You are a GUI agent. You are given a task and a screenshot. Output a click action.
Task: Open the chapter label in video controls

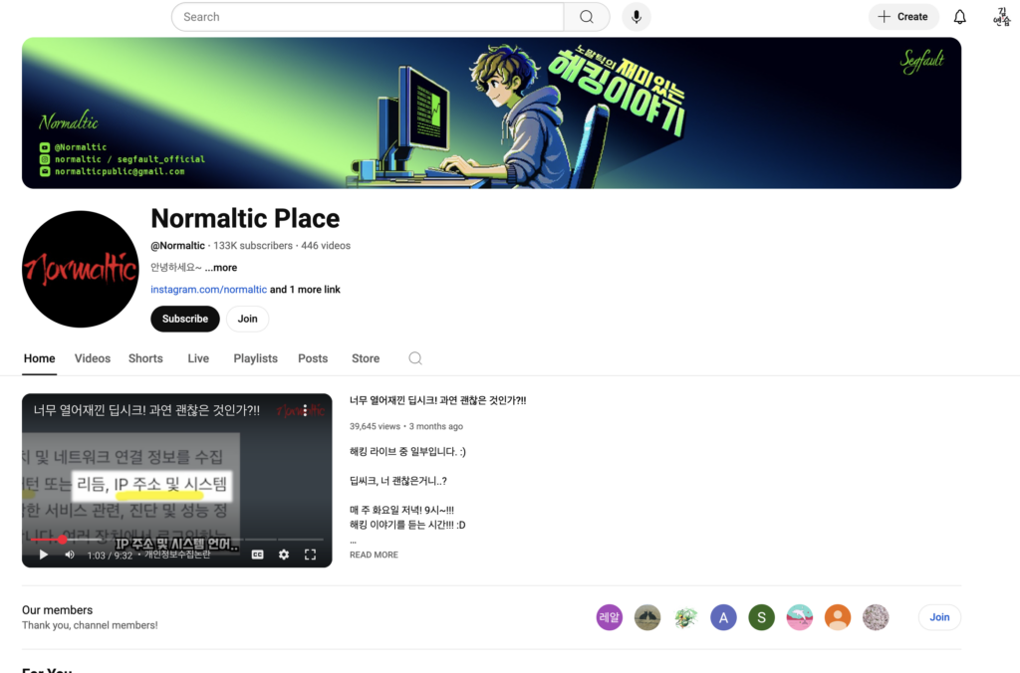pyautogui.click(x=177, y=555)
